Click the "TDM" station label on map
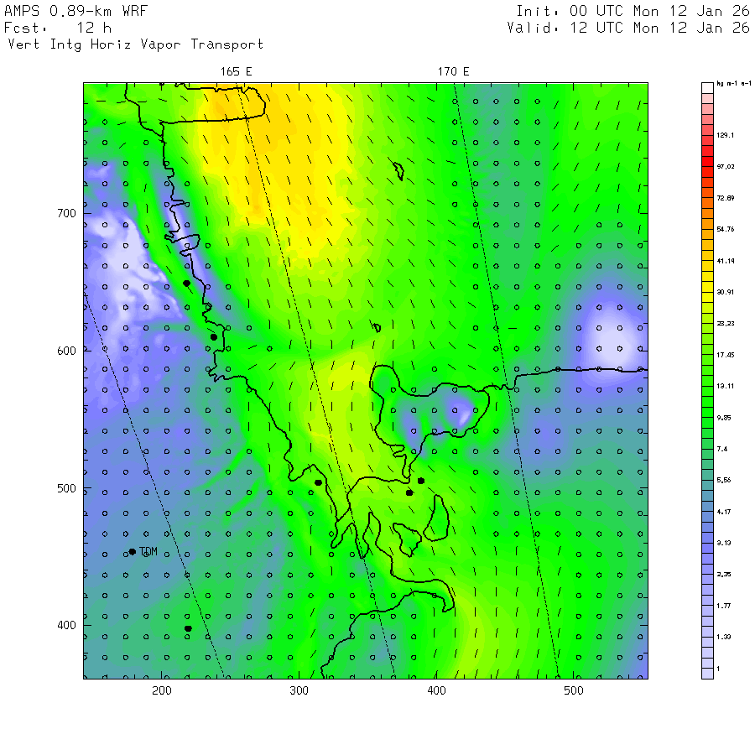Image resolution: width=755 pixels, height=755 pixels. tap(148, 552)
